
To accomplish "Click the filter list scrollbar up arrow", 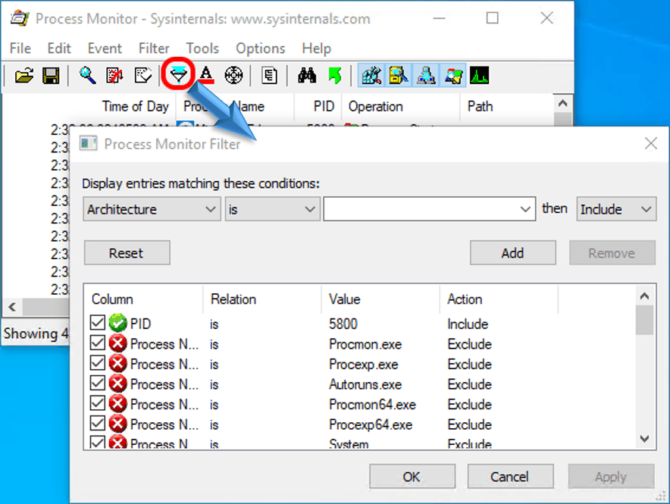I will 644,296.
